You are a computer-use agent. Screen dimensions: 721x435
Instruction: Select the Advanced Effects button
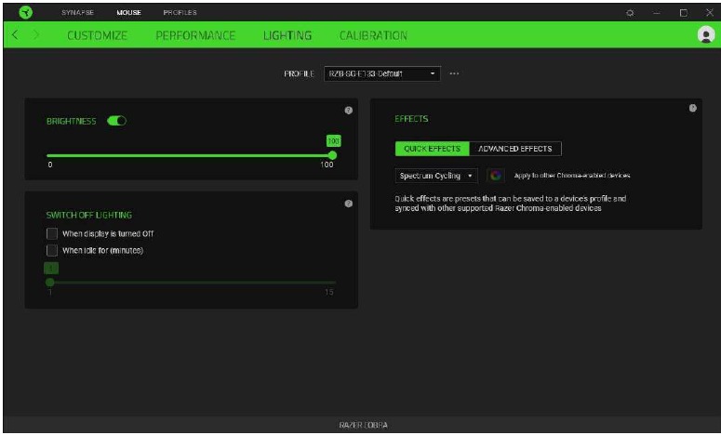tap(514, 149)
